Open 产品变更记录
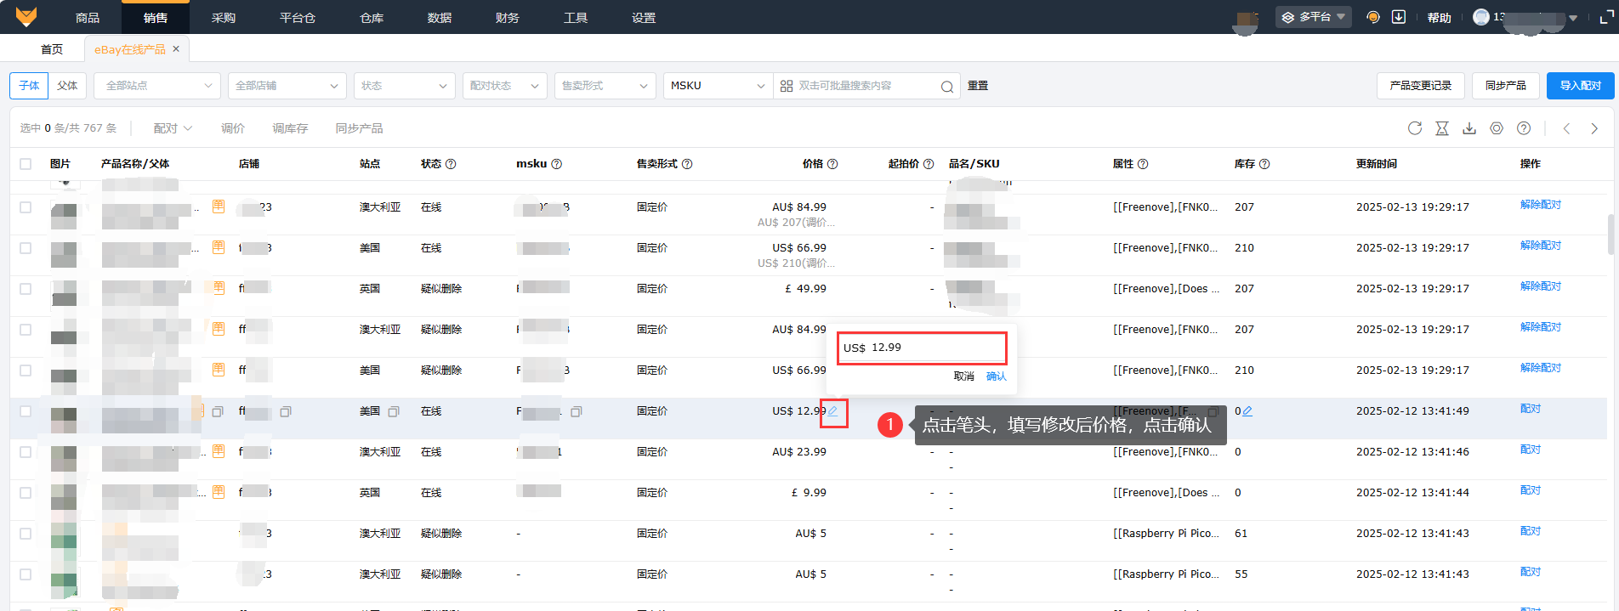 1420,86
